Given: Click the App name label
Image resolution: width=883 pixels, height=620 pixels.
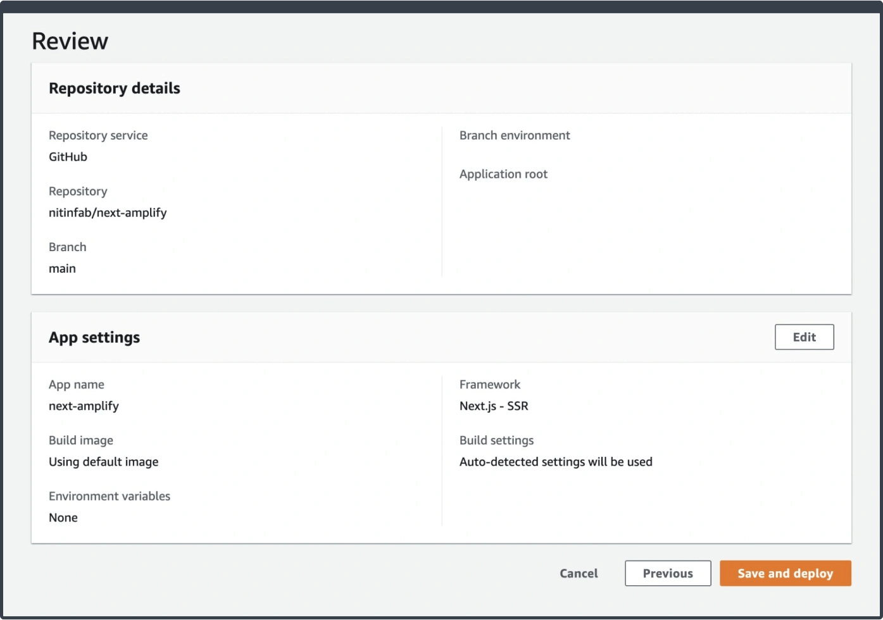Looking at the screenshot, I should click(77, 385).
